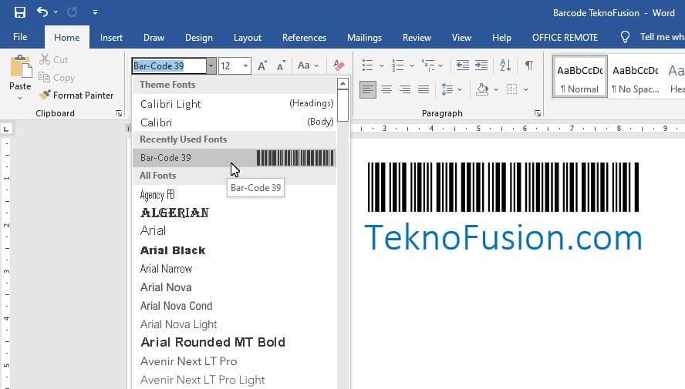Click the Clear All Formatting icon

[x=339, y=65]
